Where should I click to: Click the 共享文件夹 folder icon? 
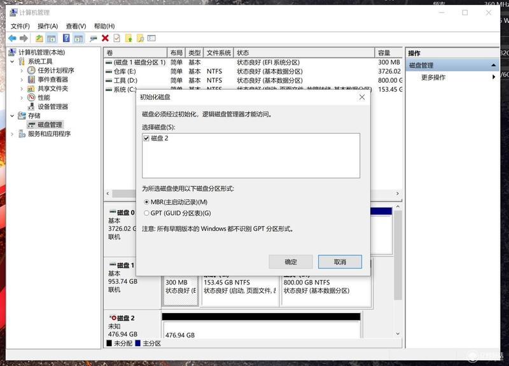point(31,88)
